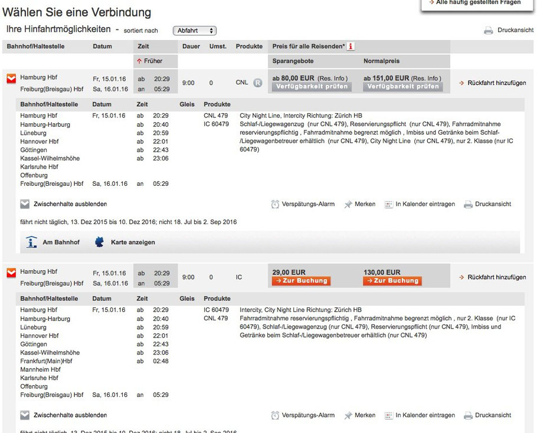The image size is (537, 433).
Task: Open Res. Info for the 80,00 EUR offer
Action: [x=333, y=78]
